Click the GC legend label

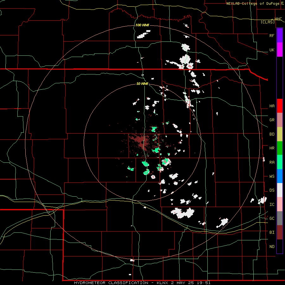[x=272, y=218]
